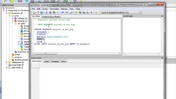Execute the query and save results to file
The width and height of the screenshot is (176, 99).
point(84,13)
